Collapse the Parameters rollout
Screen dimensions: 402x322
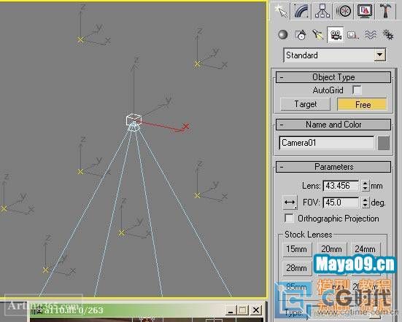(333, 167)
